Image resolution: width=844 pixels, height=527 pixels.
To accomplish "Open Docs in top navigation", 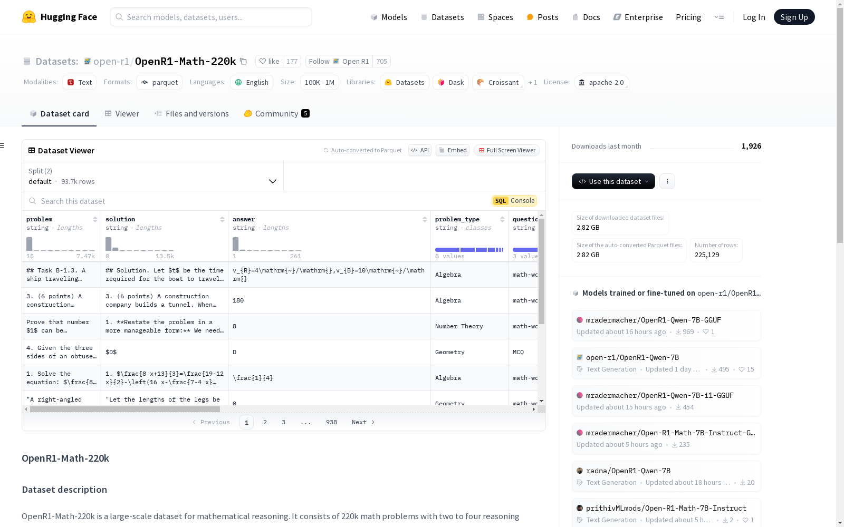I will [586, 17].
